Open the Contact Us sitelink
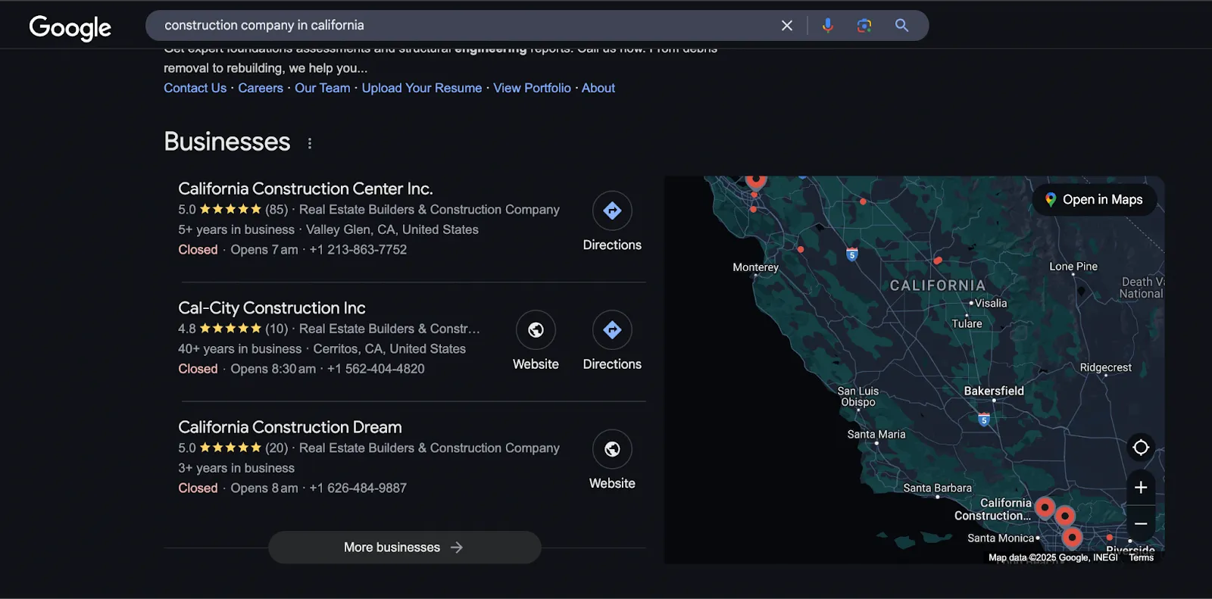Image resolution: width=1212 pixels, height=599 pixels. (x=195, y=88)
